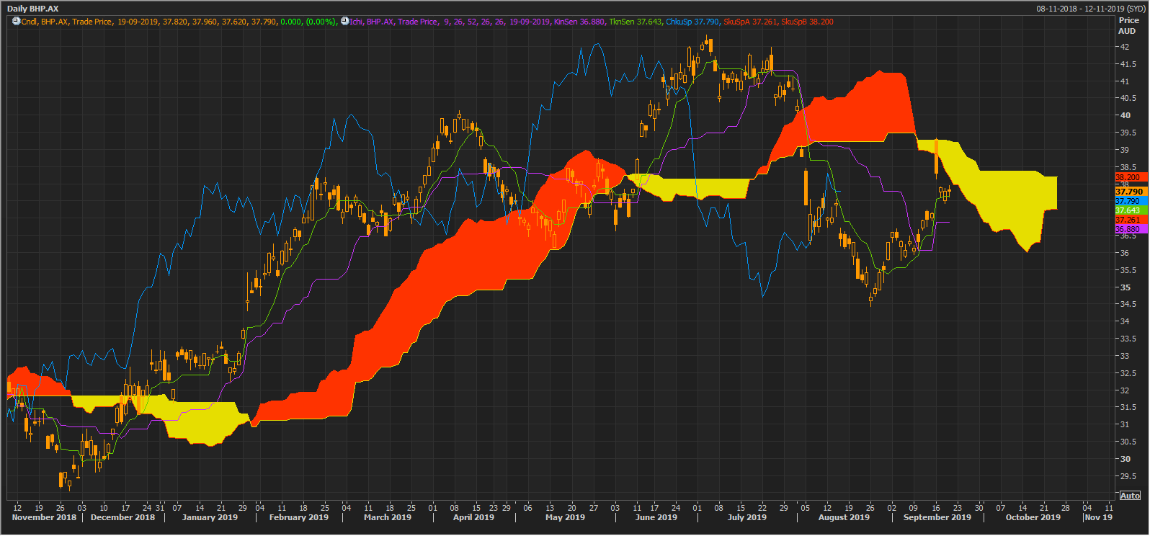
Task: Click the May 2019 label on time axis
Action: point(565,517)
